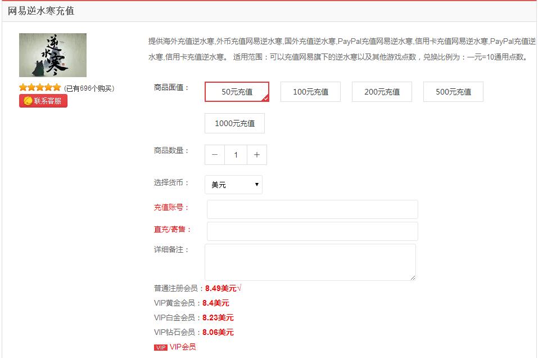Focus the 充值账号 input field

coord(312,209)
